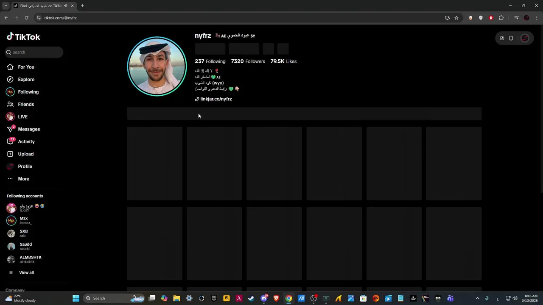The height and width of the screenshot is (305, 543).
Task: Focus the TikTok Search field
Action: pyautogui.click(x=34, y=52)
